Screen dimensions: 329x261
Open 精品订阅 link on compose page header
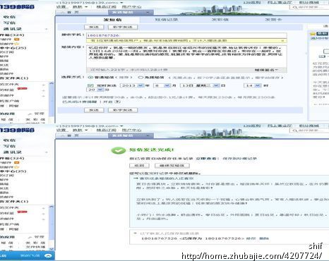point(106,7)
